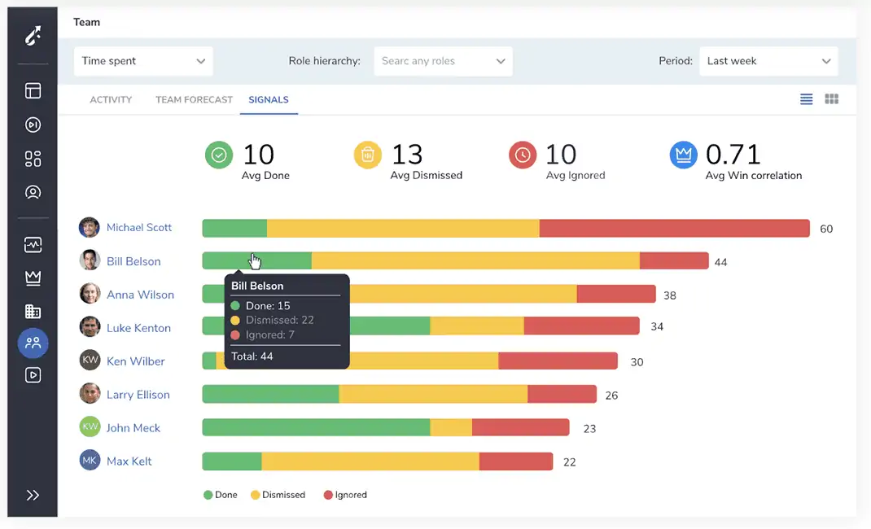
Task: Open the activity monitor sidebar icon
Action: 33,245
